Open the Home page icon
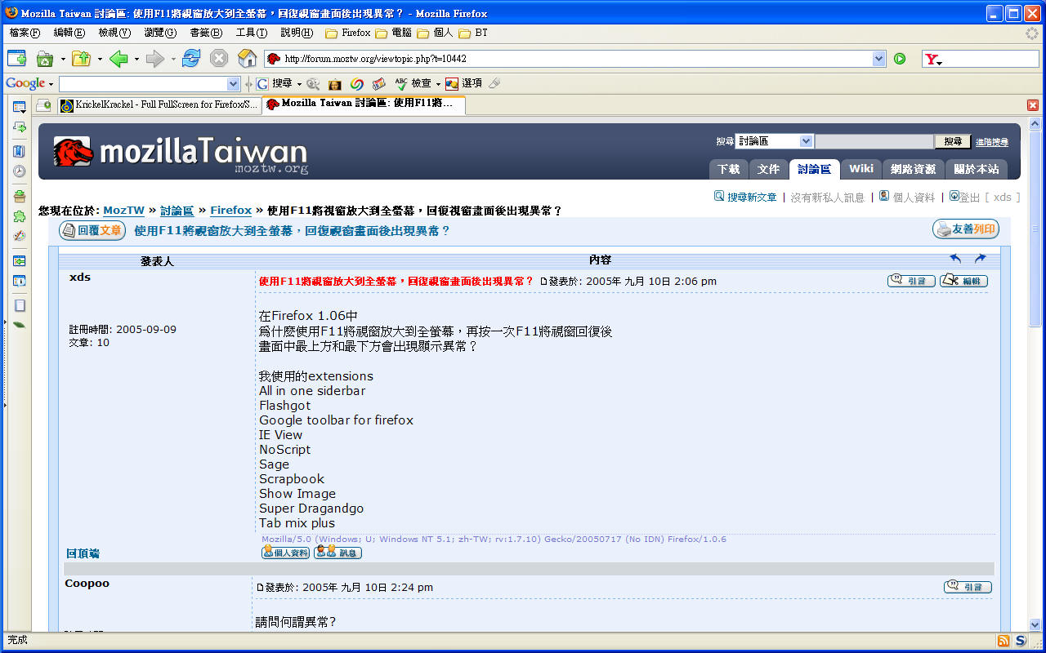 pos(247,59)
